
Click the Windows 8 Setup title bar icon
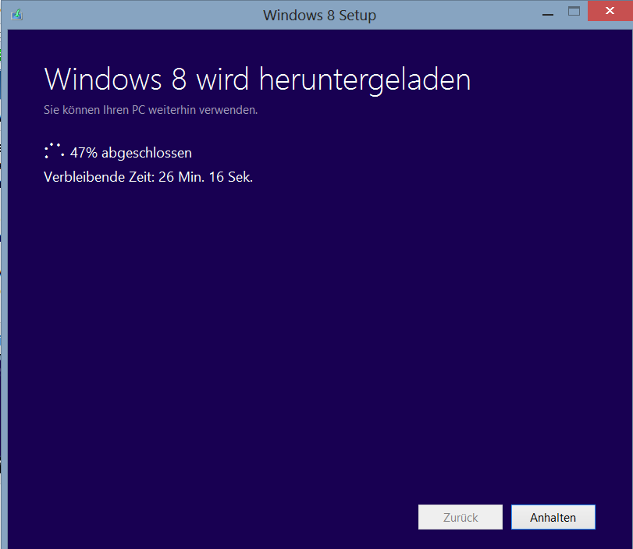pyautogui.click(x=16, y=15)
